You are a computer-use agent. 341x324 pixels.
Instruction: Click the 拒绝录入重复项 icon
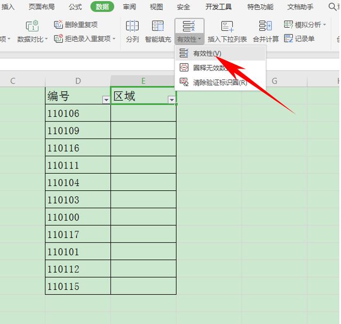coord(58,39)
